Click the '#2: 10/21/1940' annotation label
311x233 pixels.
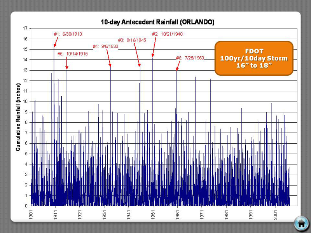point(167,34)
